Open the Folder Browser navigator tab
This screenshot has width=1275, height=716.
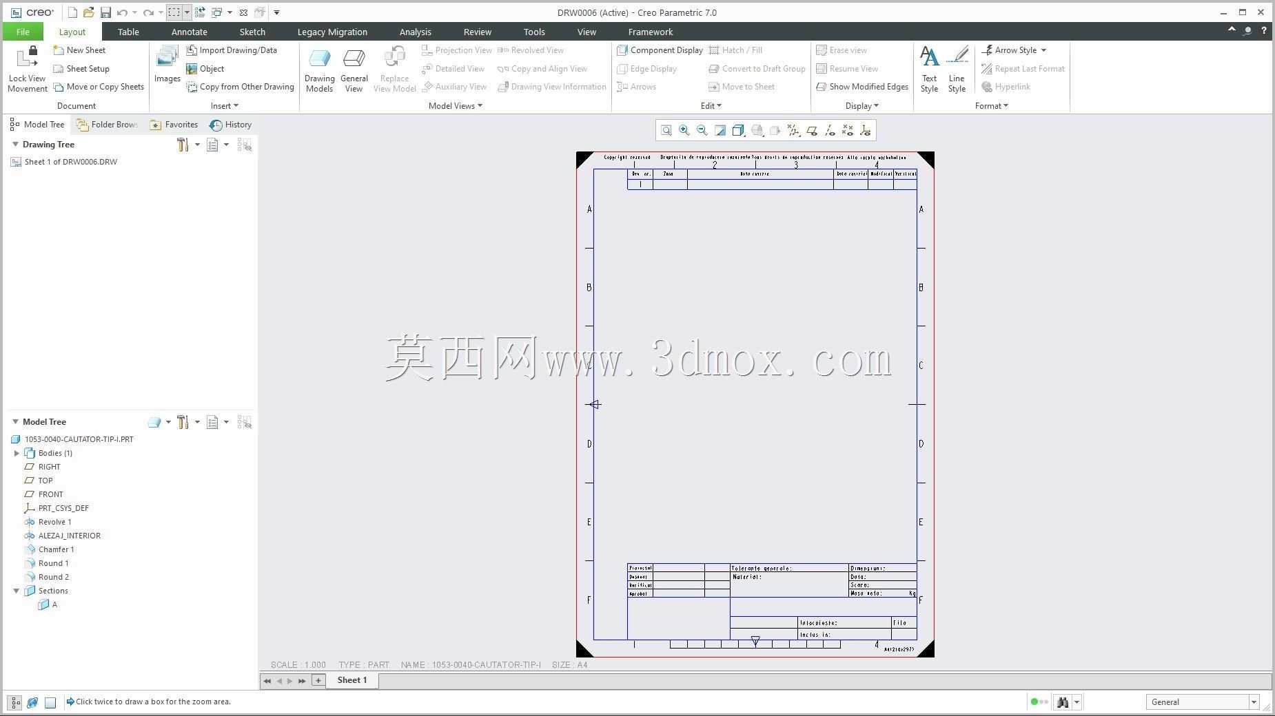[108, 125]
